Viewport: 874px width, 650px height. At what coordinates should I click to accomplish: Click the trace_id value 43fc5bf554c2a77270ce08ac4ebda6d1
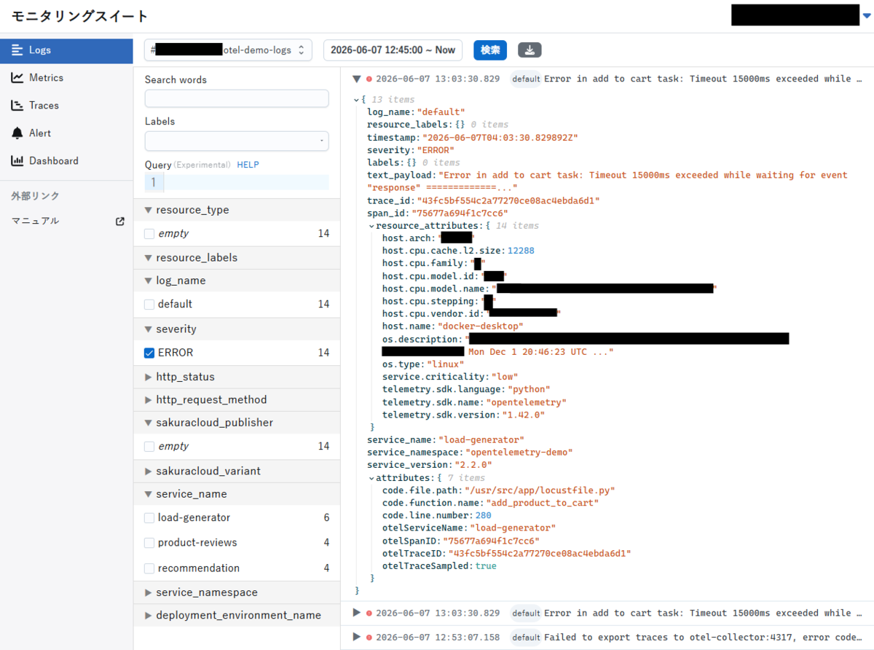click(x=508, y=200)
